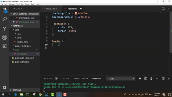The image size is (172, 97).
Task: Open the Source Control view
Action: [5, 28]
